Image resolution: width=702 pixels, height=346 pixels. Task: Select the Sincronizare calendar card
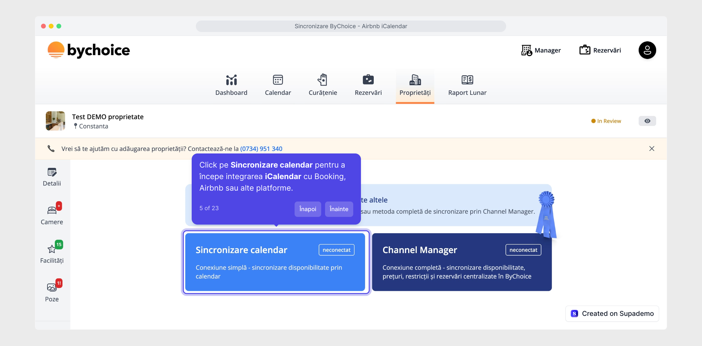[x=275, y=262]
